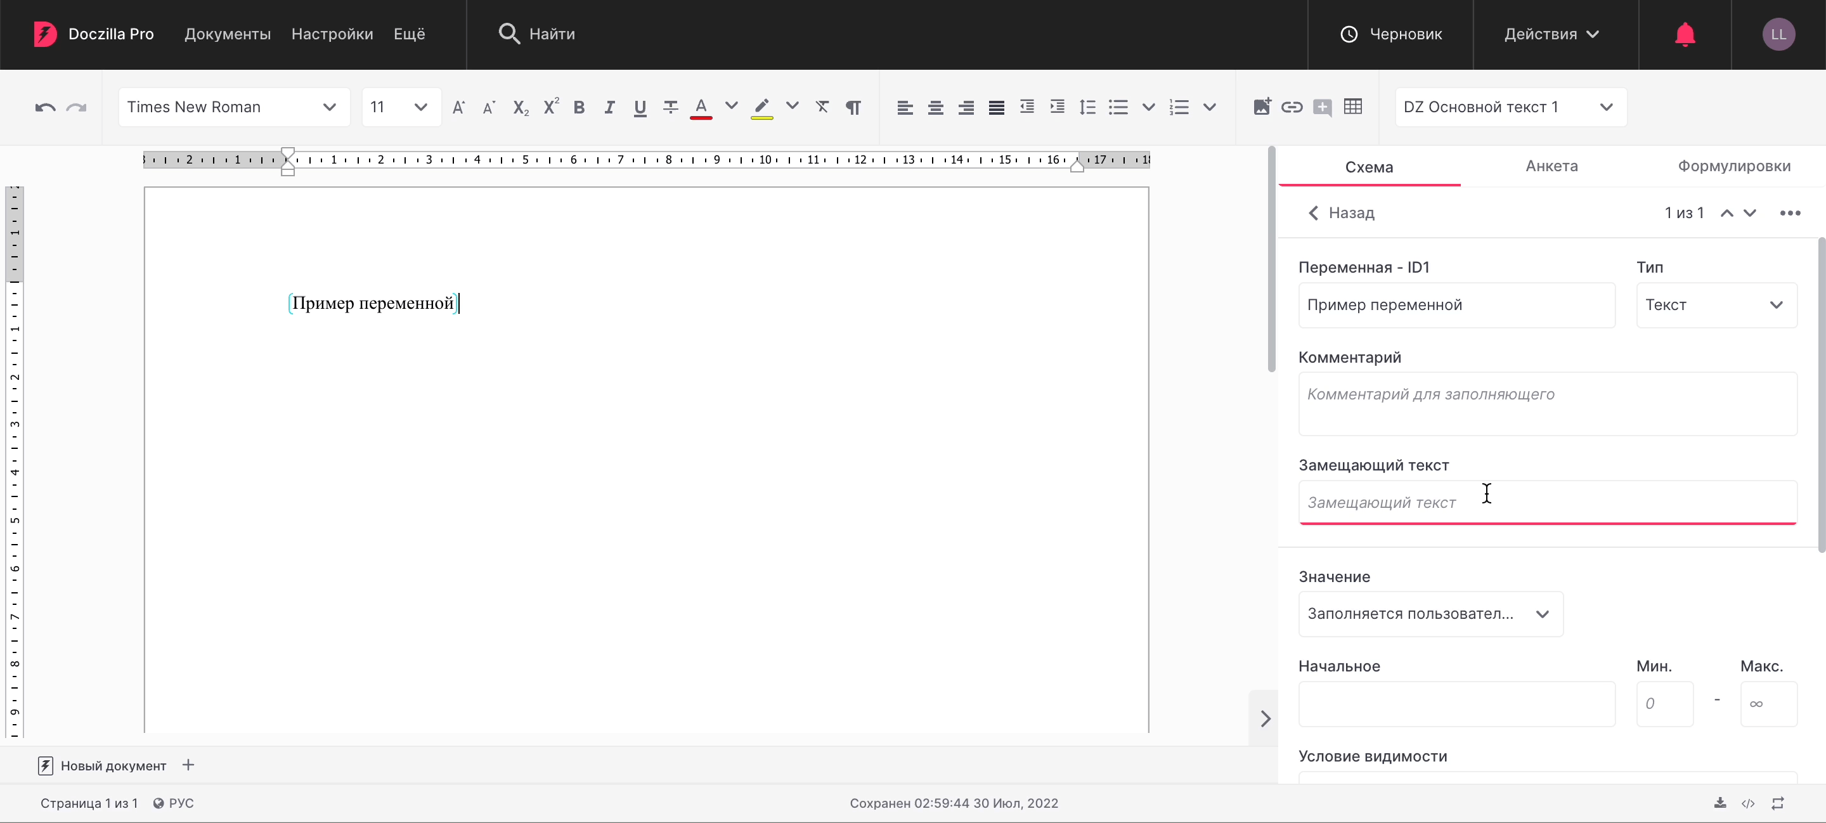Decrease font size with A- icon
1826x823 pixels.
click(x=488, y=107)
